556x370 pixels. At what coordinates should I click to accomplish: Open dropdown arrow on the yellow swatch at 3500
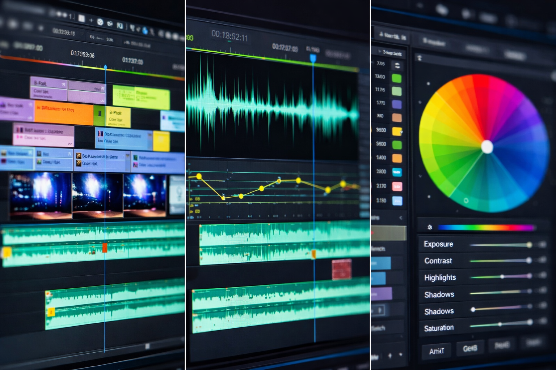(401, 132)
